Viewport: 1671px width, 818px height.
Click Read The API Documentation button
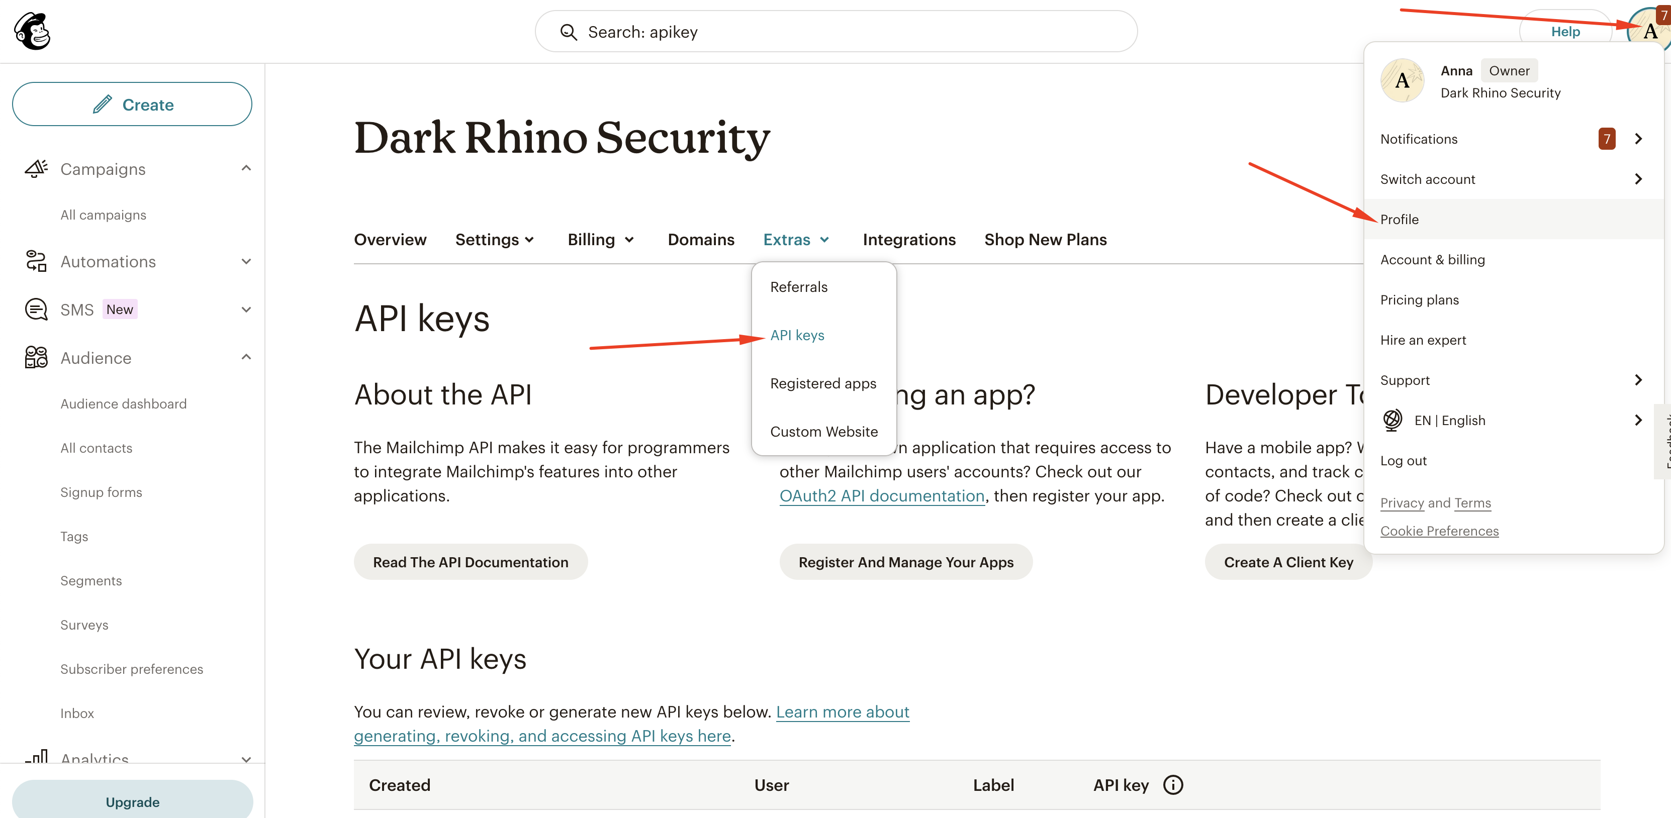(x=471, y=562)
